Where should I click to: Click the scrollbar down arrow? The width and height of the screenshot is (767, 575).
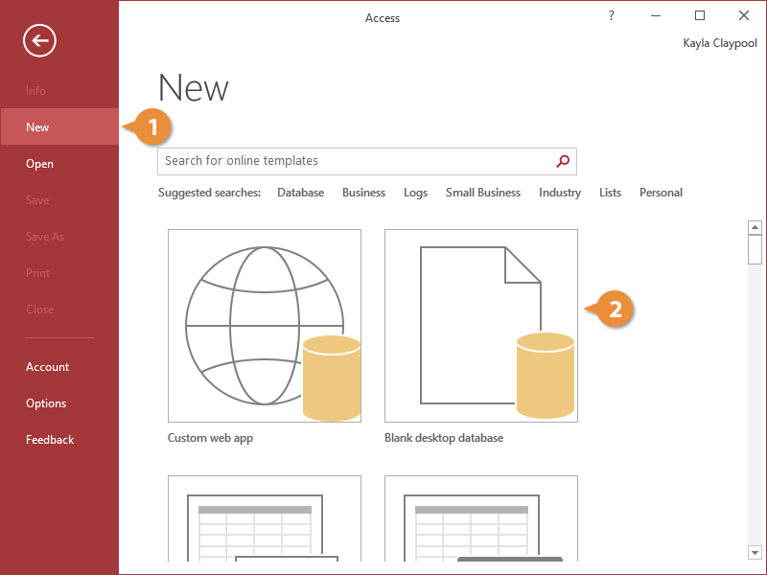[x=755, y=551]
